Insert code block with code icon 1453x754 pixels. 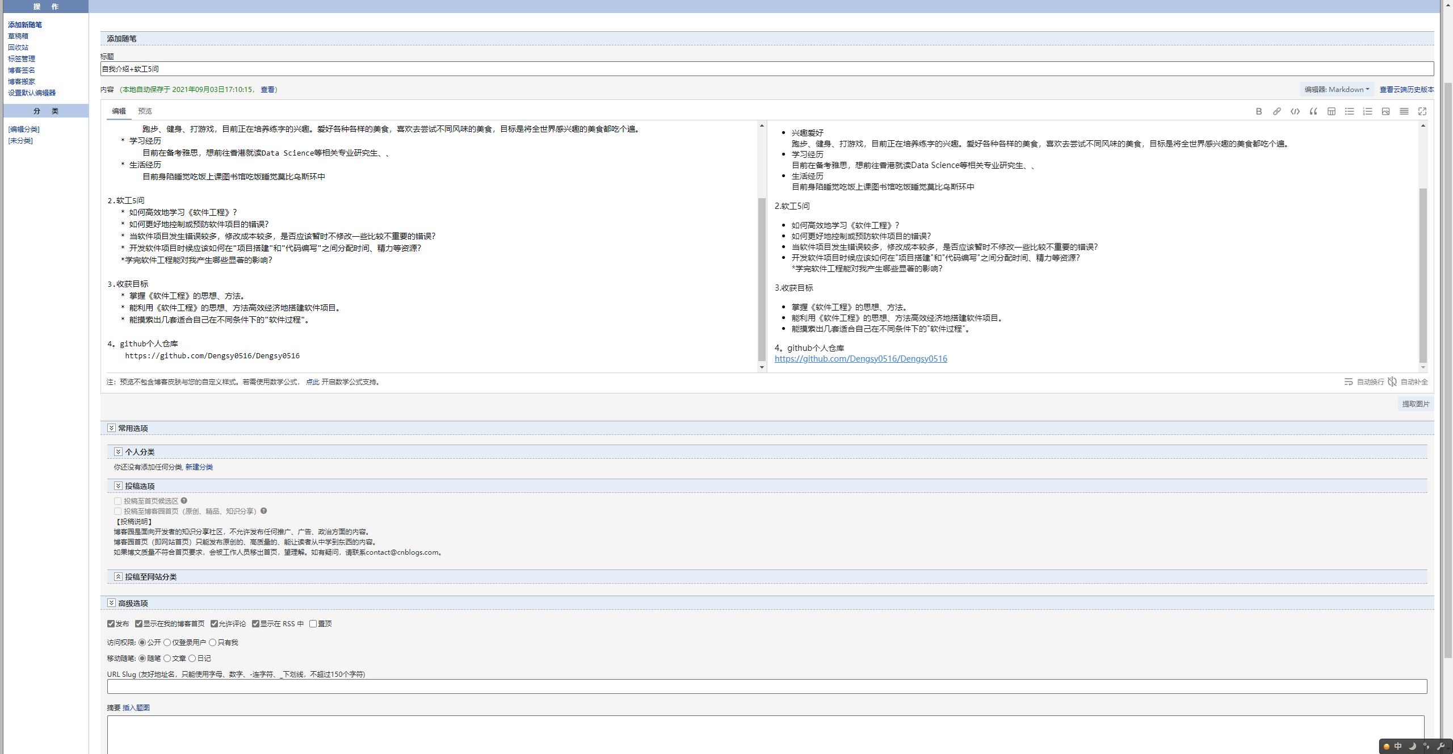click(1295, 111)
